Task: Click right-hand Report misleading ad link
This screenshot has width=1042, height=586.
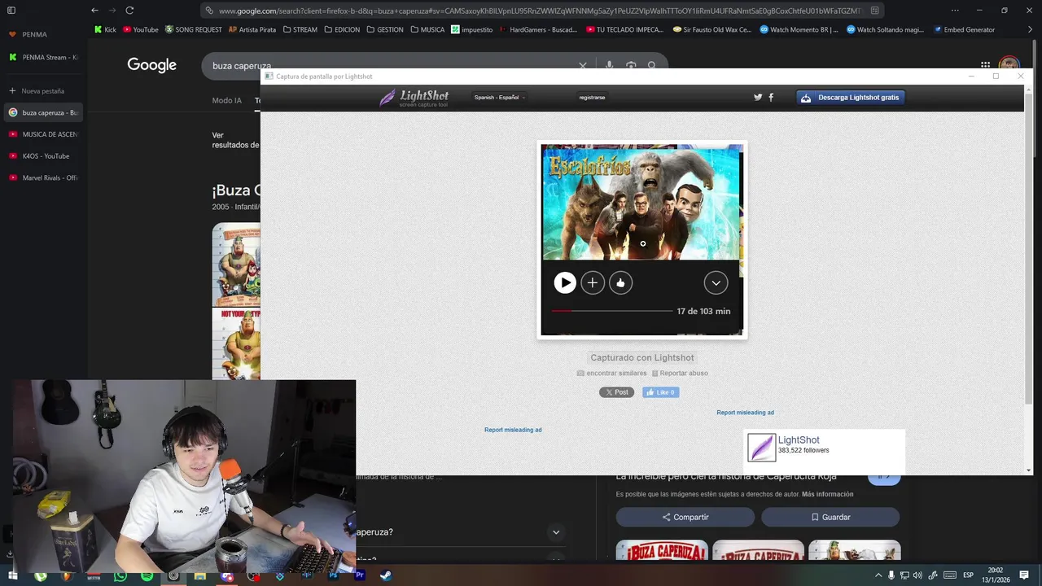Action: point(745,413)
